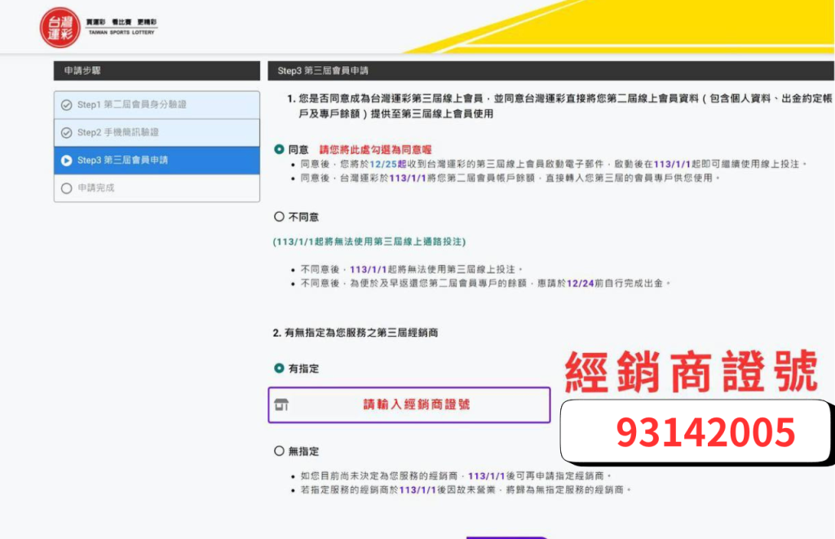Click the 申請完成 empty circle icon
Viewport: 835px width, 539px height.
click(67, 188)
